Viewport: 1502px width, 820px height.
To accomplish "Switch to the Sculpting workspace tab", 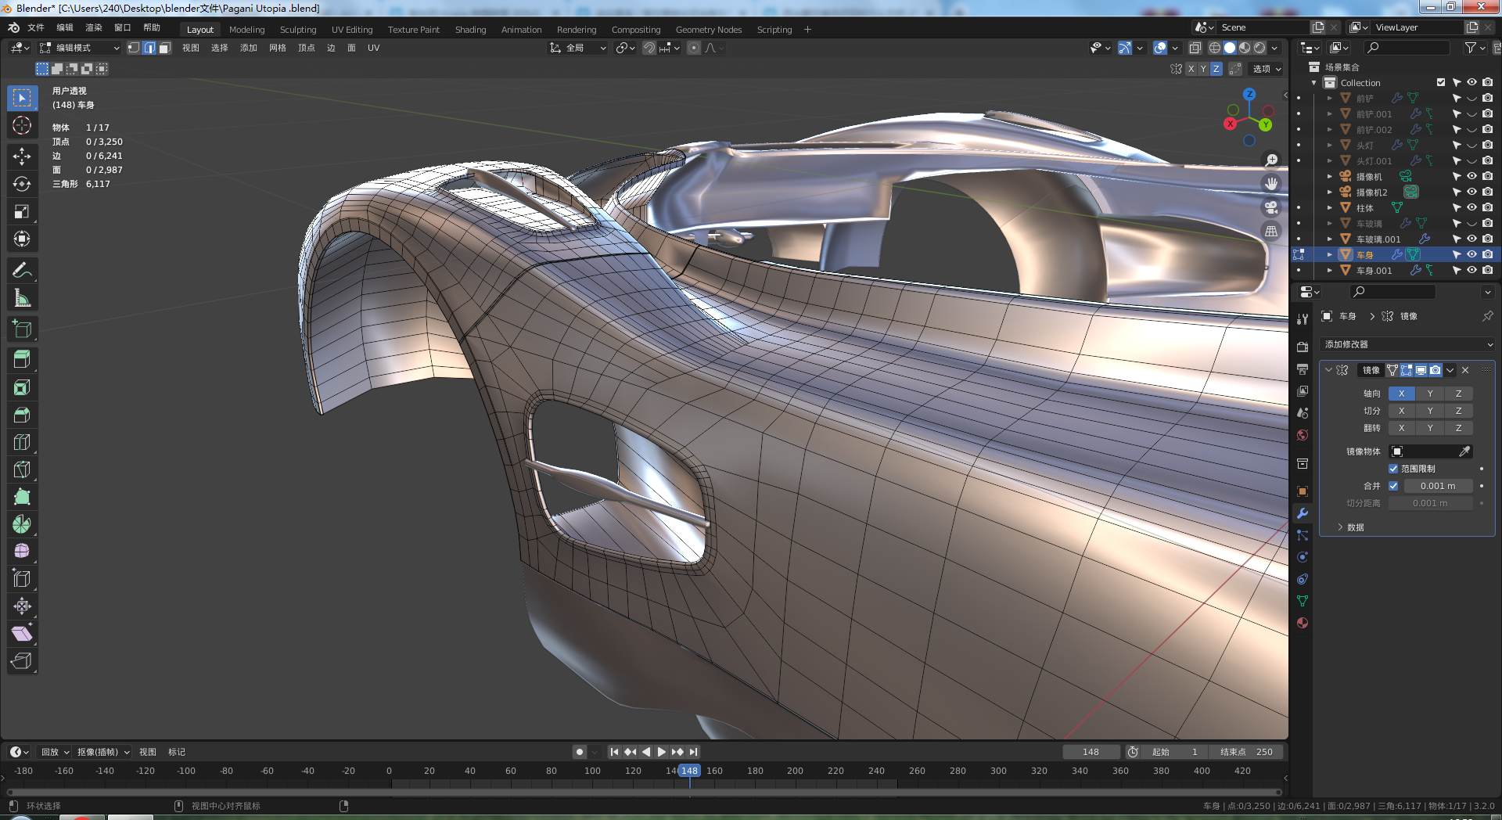I will click(x=298, y=30).
